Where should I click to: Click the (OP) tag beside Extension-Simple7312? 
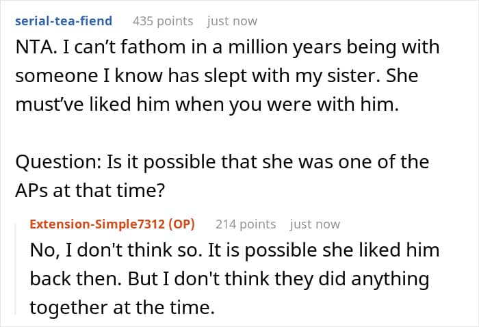181,224
